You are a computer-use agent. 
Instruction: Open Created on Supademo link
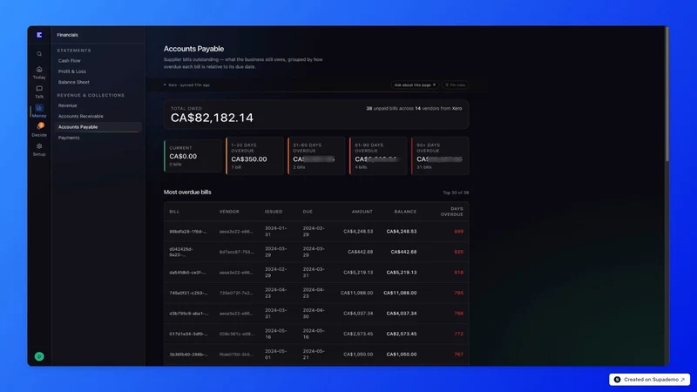[x=649, y=380]
